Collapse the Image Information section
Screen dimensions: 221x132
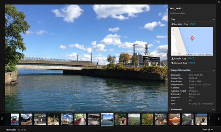click(x=213, y=70)
